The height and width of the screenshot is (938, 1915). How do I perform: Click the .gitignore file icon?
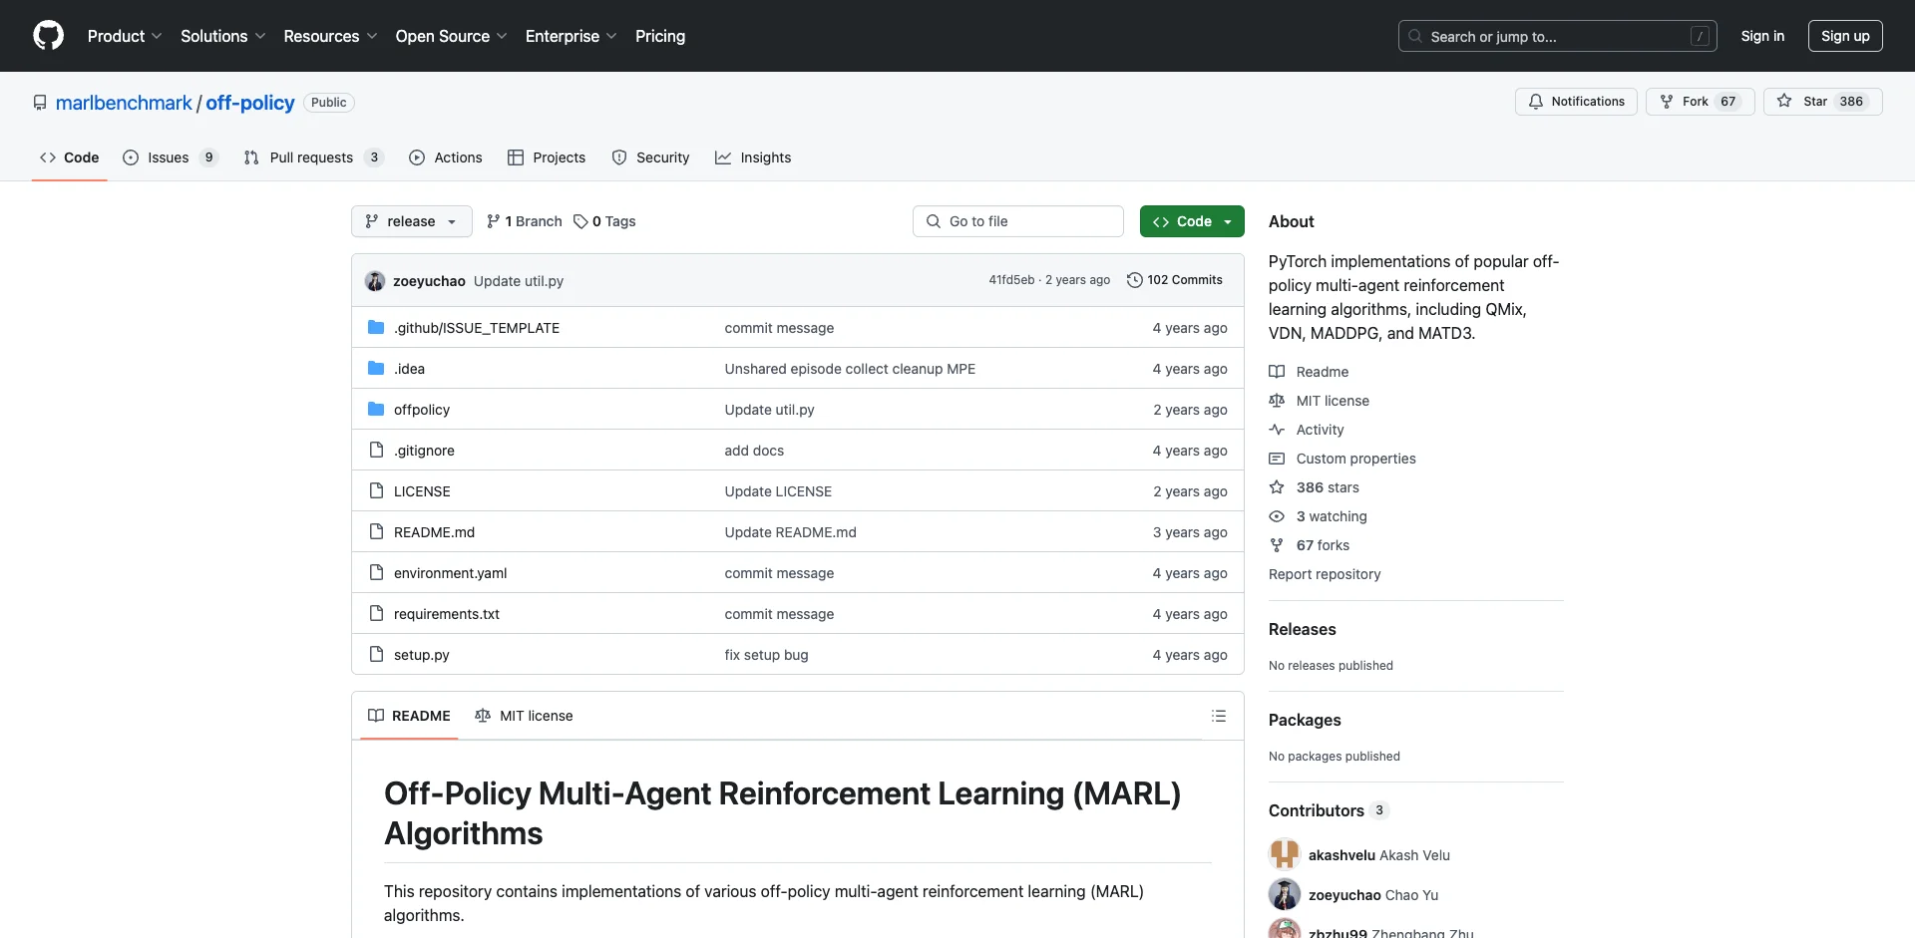click(x=376, y=450)
